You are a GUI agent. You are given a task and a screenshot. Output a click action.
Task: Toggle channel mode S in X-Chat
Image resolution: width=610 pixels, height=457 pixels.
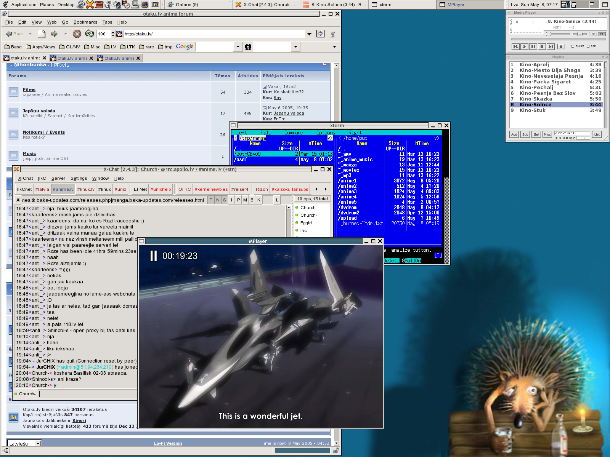tap(225, 200)
